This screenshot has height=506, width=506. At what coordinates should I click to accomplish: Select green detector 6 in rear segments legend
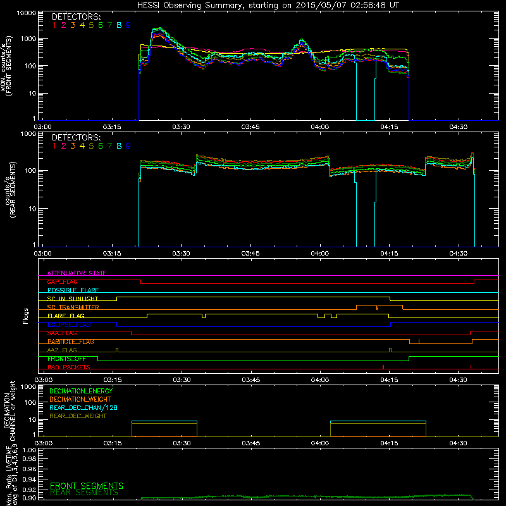(x=101, y=146)
